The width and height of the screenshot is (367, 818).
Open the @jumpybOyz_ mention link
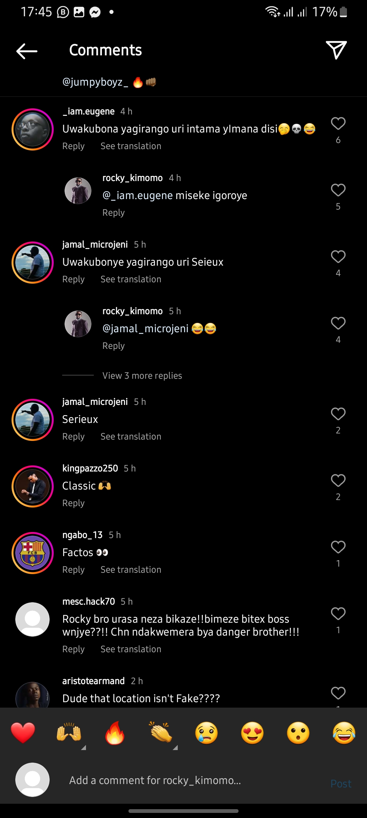pyautogui.click(x=95, y=82)
